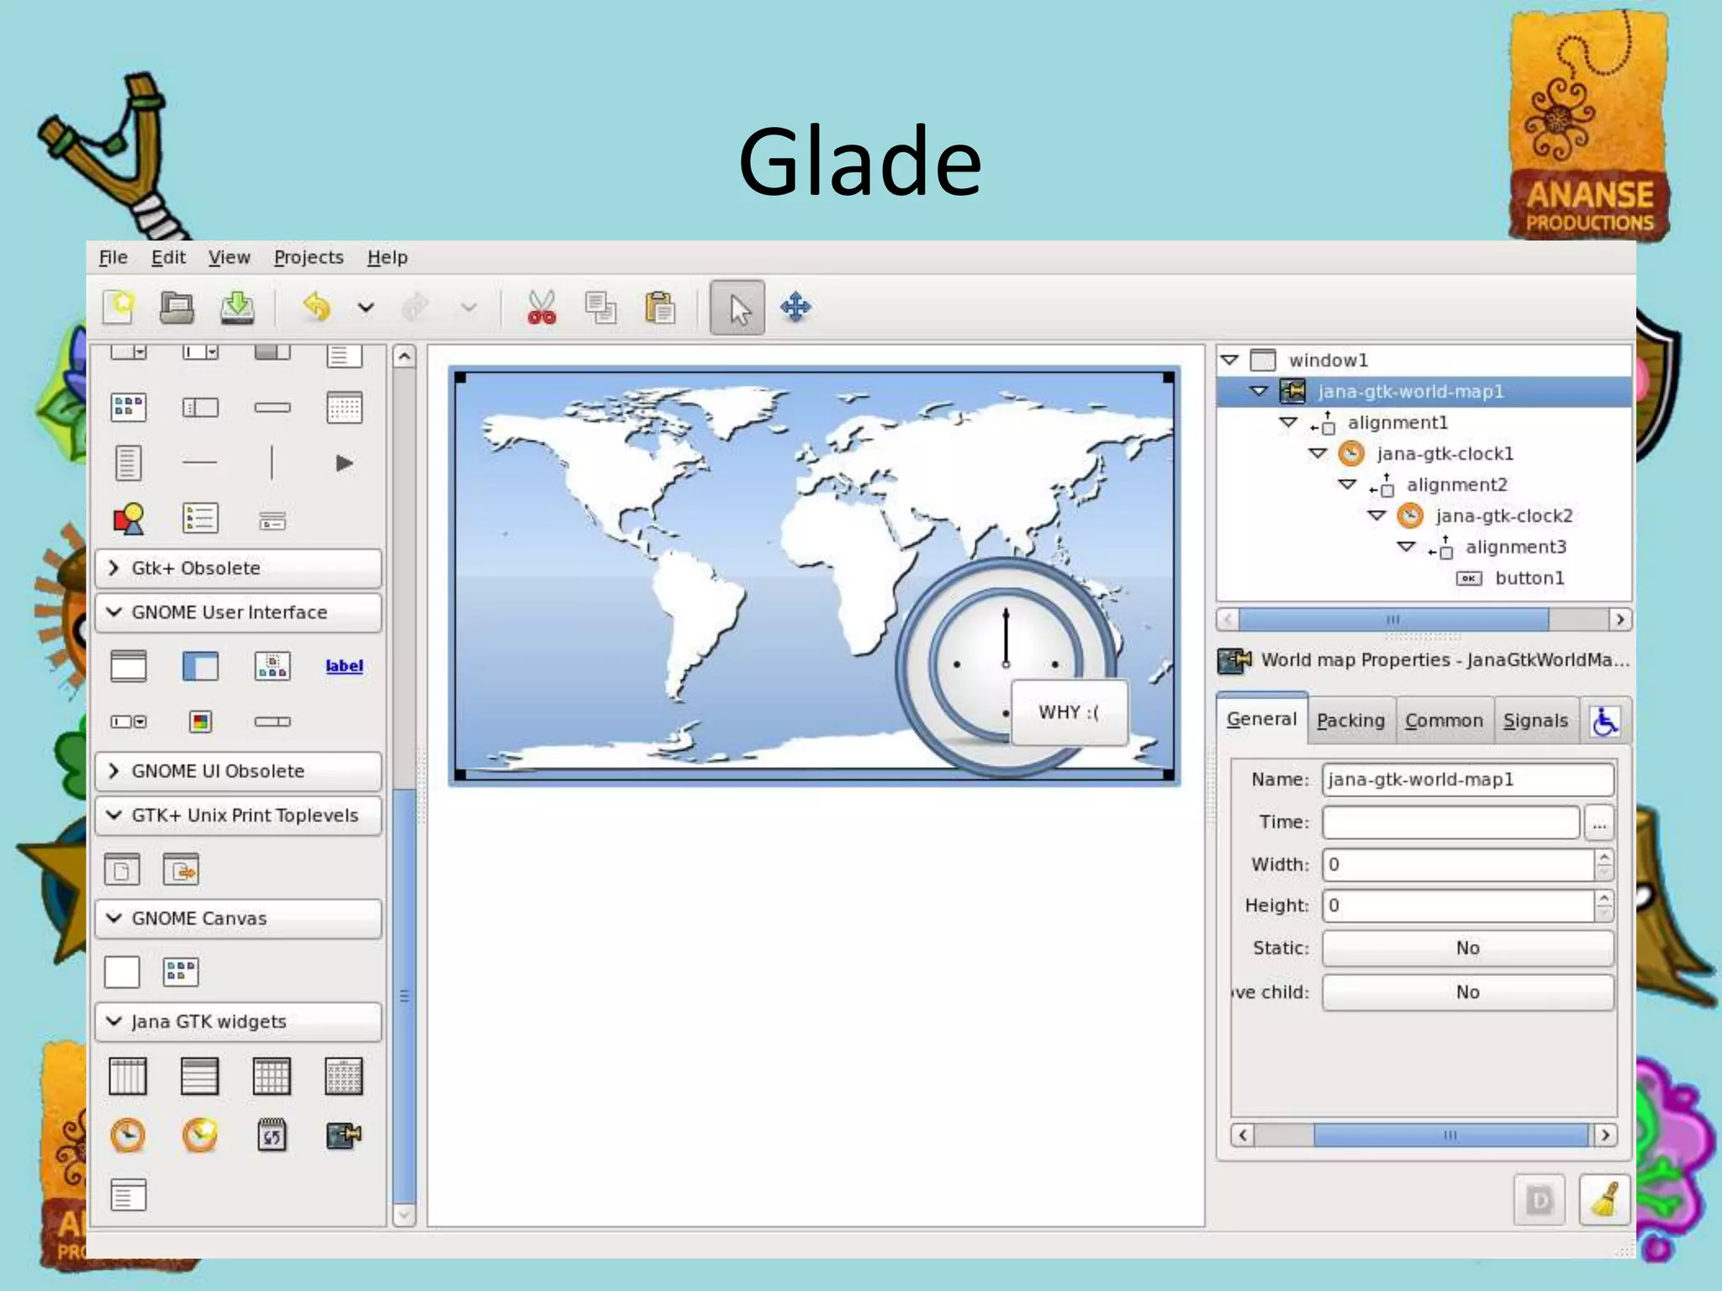Screen dimensions: 1722x1291
Task: Pick the GNOME druid page widget icon
Action: click(x=200, y=666)
